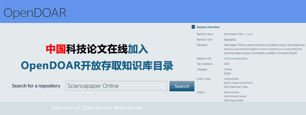The height and width of the screenshot is (115, 306).
Task: Click the 2003 year established value
Action: (x=227, y=64)
